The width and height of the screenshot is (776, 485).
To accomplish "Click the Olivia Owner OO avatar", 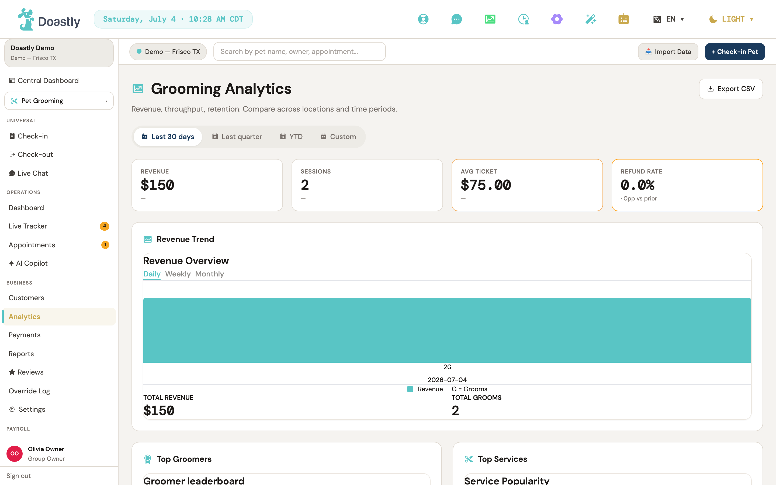I will 15,453.
